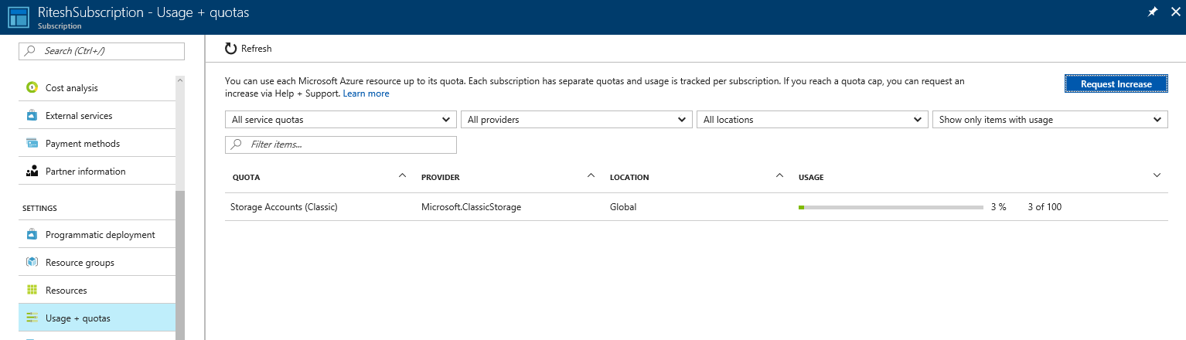Pin this blade using the pin icon
This screenshot has height=340, width=1186.
point(1153,12)
